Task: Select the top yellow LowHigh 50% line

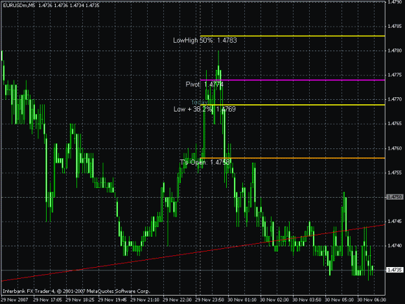Action: (x=293, y=36)
